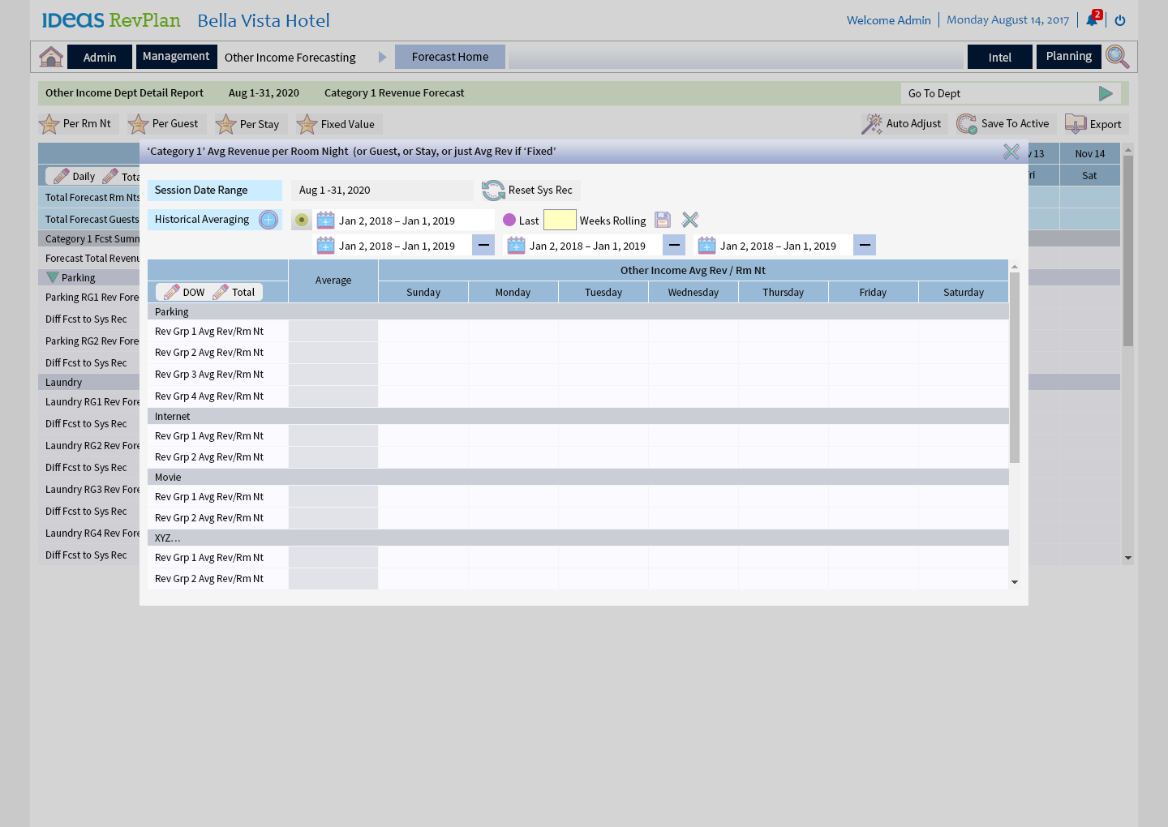Expand the Other Income Forecasting arrow
Screen dimensions: 1168x827
(x=383, y=57)
